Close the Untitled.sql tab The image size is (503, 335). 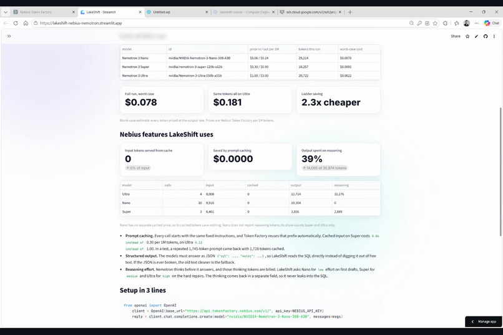(207, 12)
